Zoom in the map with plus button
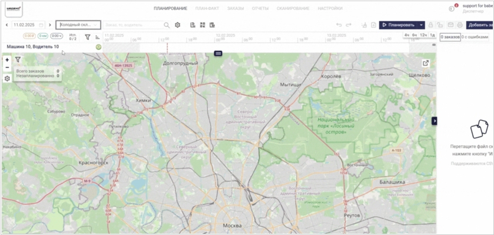Image resolution: width=494 pixels, height=235 pixels. click(7, 60)
